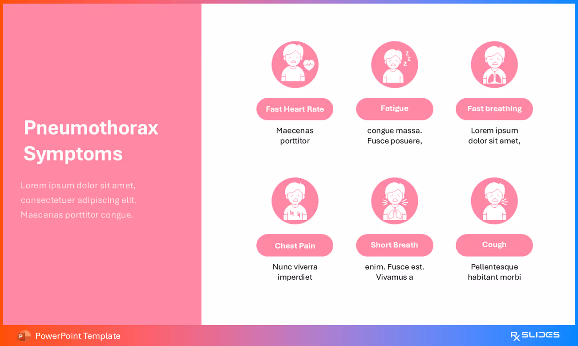The width and height of the screenshot is (578, 346).
Task: Select the Chest Pain label button
Action: tap(295, 245)
